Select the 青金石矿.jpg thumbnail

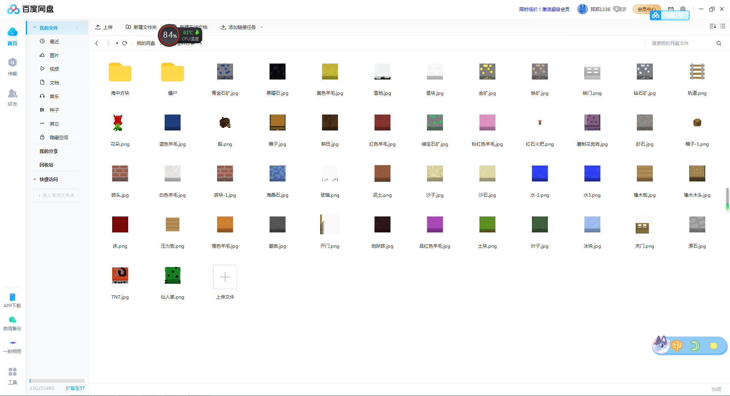pyautogui.click(x=225, y=72)
